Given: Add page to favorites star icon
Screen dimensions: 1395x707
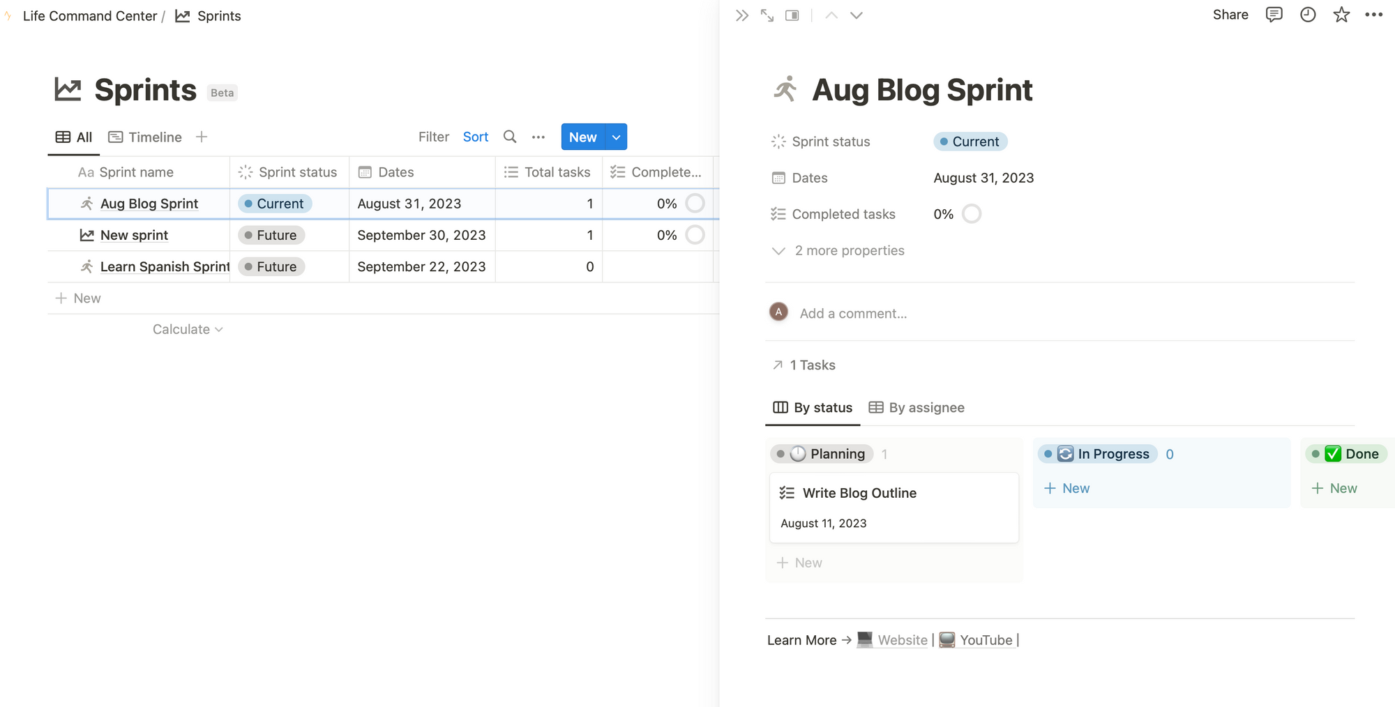Looking at the screenshot, I should [x=1341, y=15].
